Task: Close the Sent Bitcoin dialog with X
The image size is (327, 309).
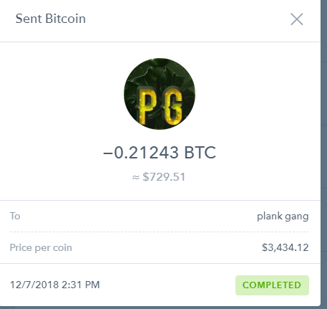Action: [x=297, y=19]
